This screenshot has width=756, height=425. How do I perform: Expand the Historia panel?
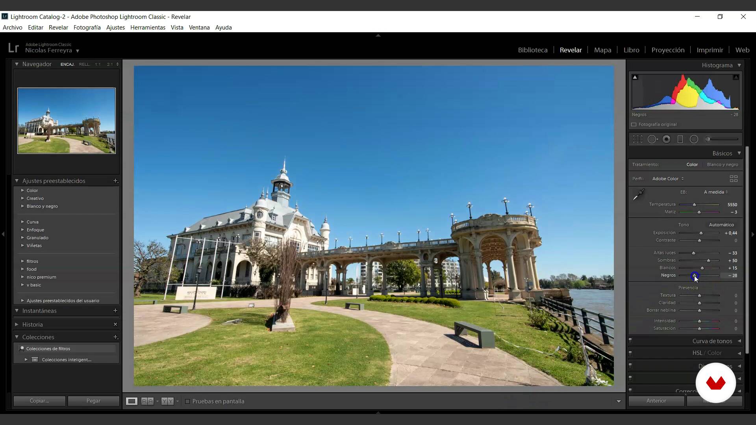pos(17,324)
